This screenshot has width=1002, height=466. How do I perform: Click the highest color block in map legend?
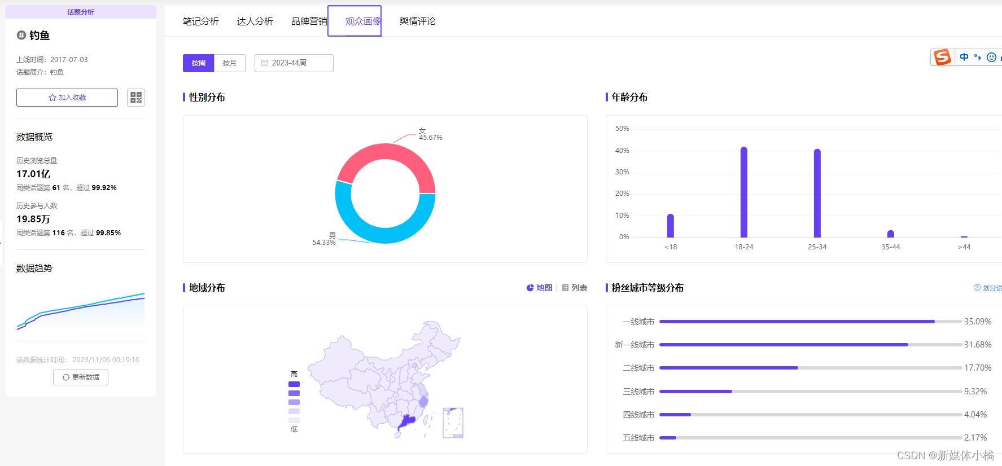pyautogui.click(x=294, y=384)
